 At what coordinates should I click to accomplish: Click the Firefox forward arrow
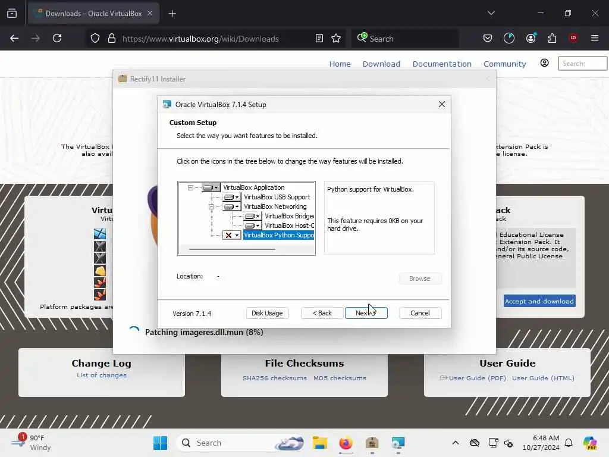pos(35,38)
